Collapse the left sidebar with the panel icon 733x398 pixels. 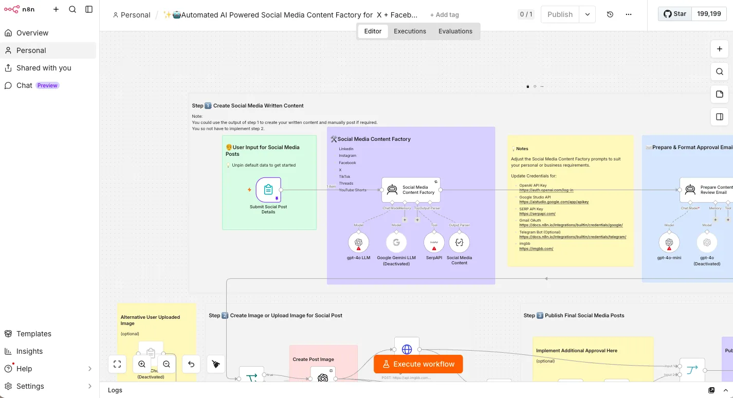tap(89, 9)
